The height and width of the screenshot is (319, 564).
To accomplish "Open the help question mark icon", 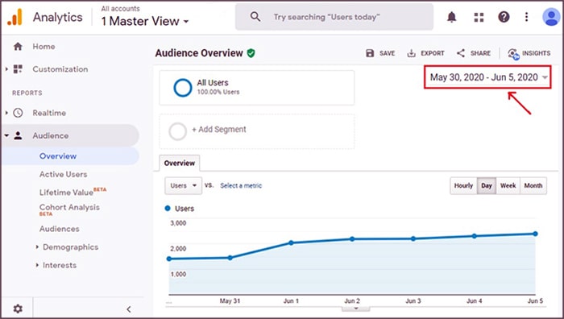I will (x=504, y=17).
